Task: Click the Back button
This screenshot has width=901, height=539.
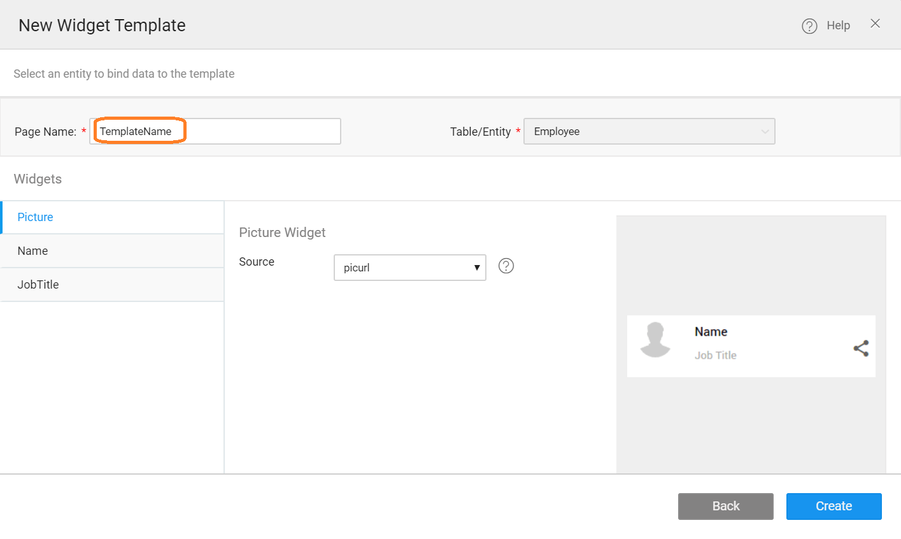Action: [x=725, y=506]
